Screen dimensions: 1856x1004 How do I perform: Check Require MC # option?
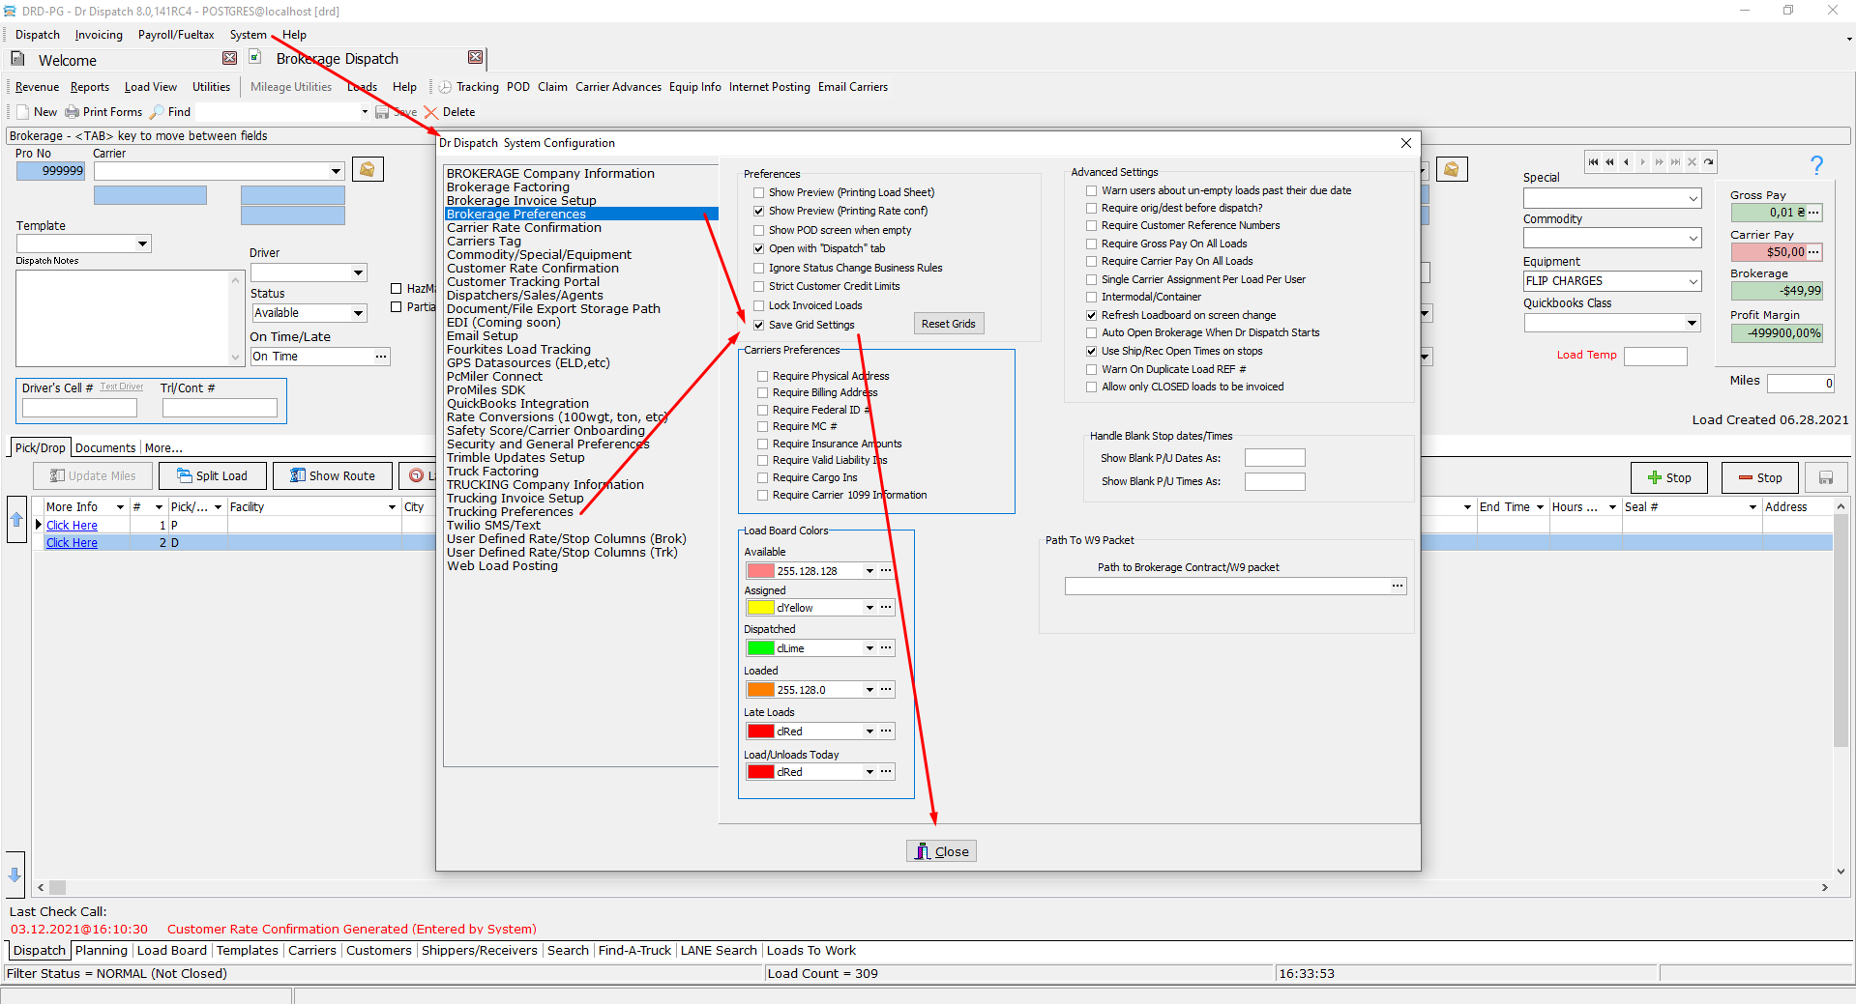tap(763, 427)
